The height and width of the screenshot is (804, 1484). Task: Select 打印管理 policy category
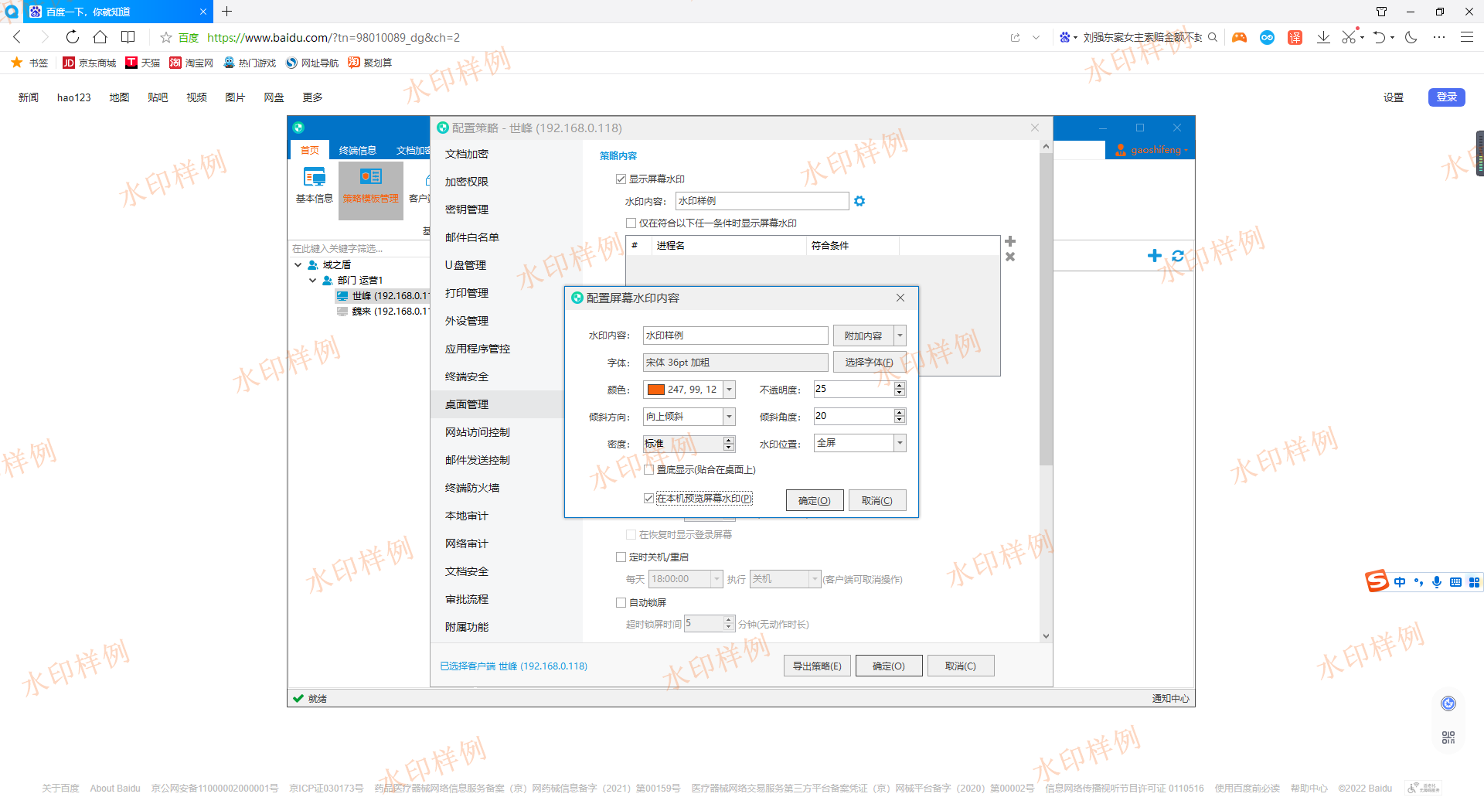pyautogui.click(x=467, y=293)
